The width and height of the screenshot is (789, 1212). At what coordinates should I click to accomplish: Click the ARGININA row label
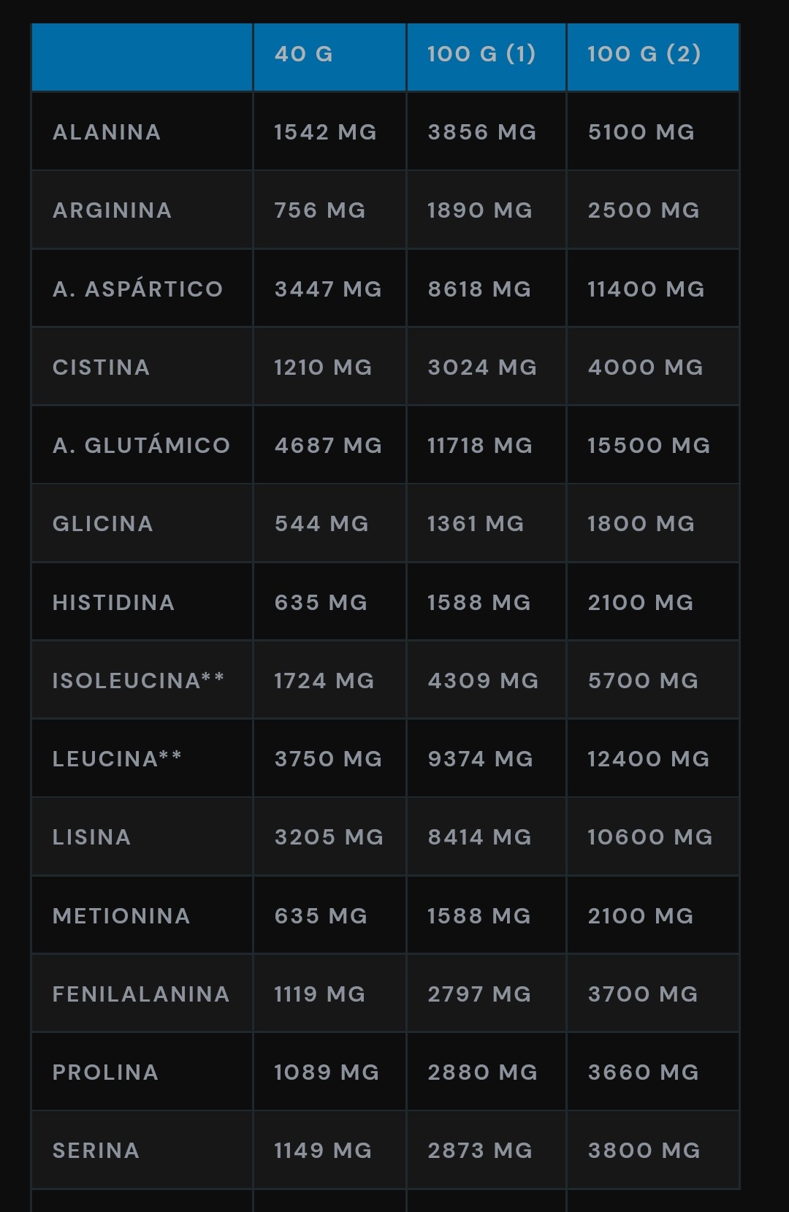[113, 210]
